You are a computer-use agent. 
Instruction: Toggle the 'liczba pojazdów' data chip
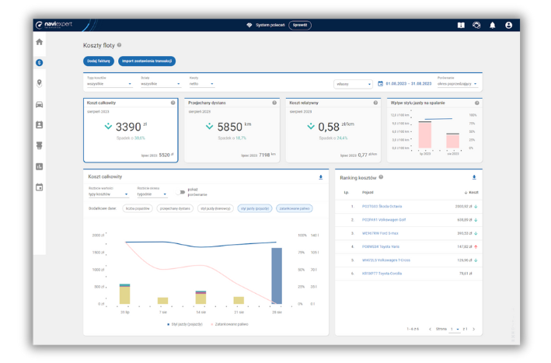pyautogui.click(x=138, y=208)
